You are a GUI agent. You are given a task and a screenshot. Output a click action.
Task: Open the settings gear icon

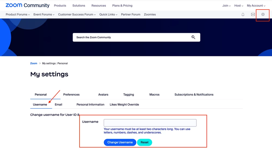(x=263, y=15)
